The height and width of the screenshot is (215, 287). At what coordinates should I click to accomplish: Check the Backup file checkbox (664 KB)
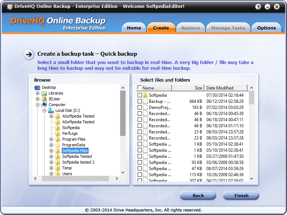tap(140, 101)
